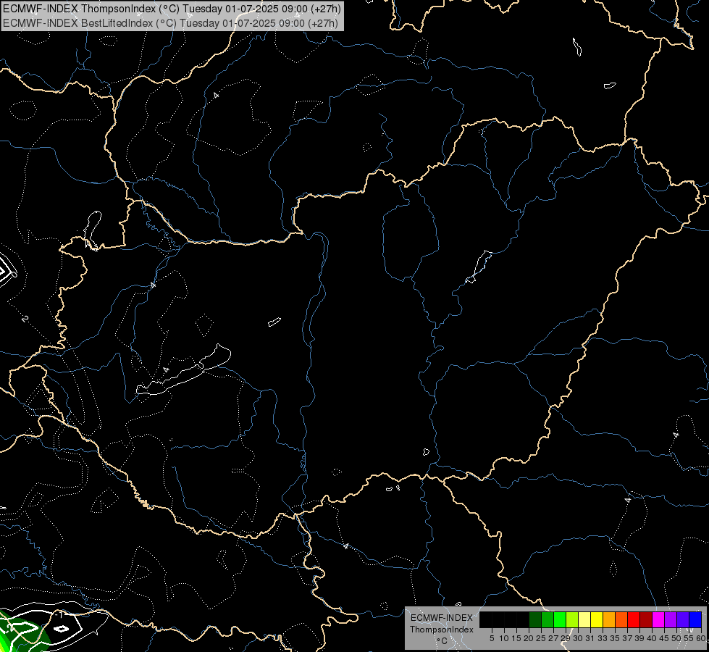Select the medium green 25-27 legend swatch

coord(548,619)
